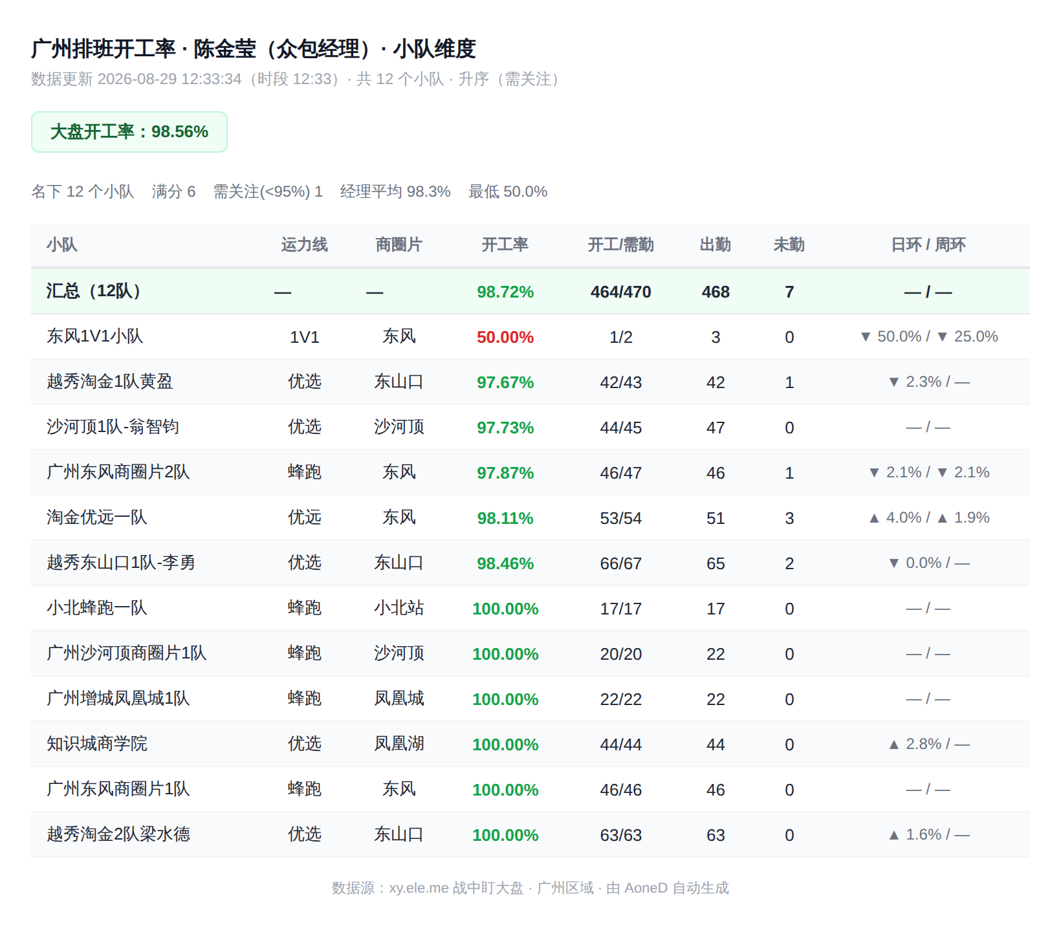Click the 开工率 column header
Screen dimensions: 1061x934
(x=505, y=244)
